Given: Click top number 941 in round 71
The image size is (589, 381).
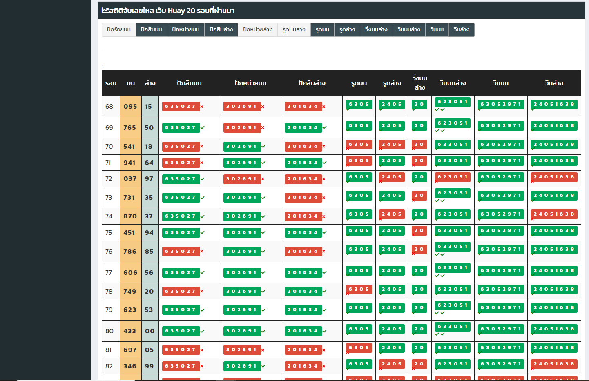Looking at the screenshot, I should point(129,163).
